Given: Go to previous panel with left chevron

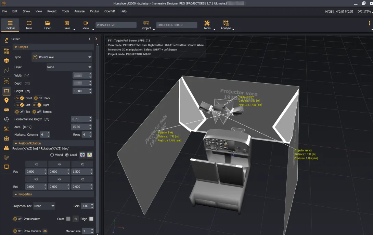Looking at the screenshot, I should [x=90, y=39].
